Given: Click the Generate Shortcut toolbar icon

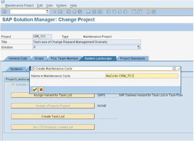Looking at the screenshot, I should pos(139,12).
